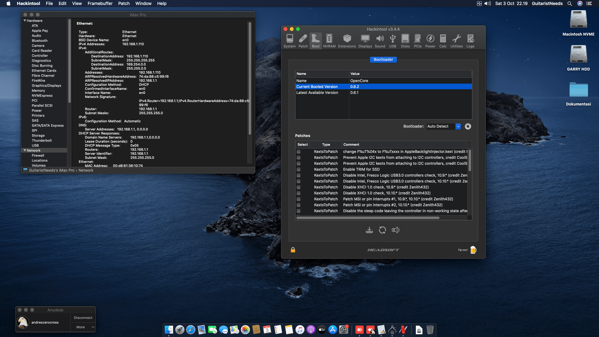Tick Patch MSI pin interrupts #2 checkbox

[299, 205]
